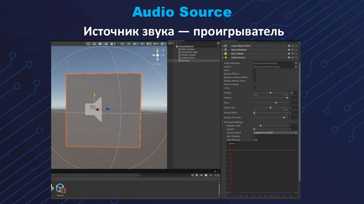The width and height of the screenshot is (364, 204).
Task: Select Sounds object in Hierarchy
Action: point(185,60)
